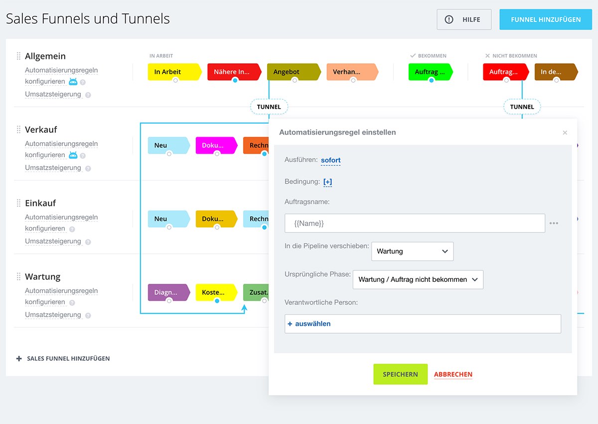Select the light-blue 'Rechn' stage in Einkauf
Viewport: 598px width, 424px height.
point(256,218)
